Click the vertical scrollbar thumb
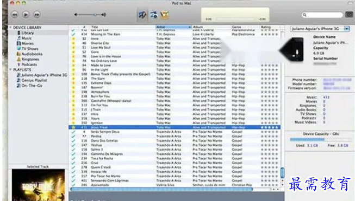Image resolution: width=355 pixels, height=201 pixels. click(x=282, y=173)
